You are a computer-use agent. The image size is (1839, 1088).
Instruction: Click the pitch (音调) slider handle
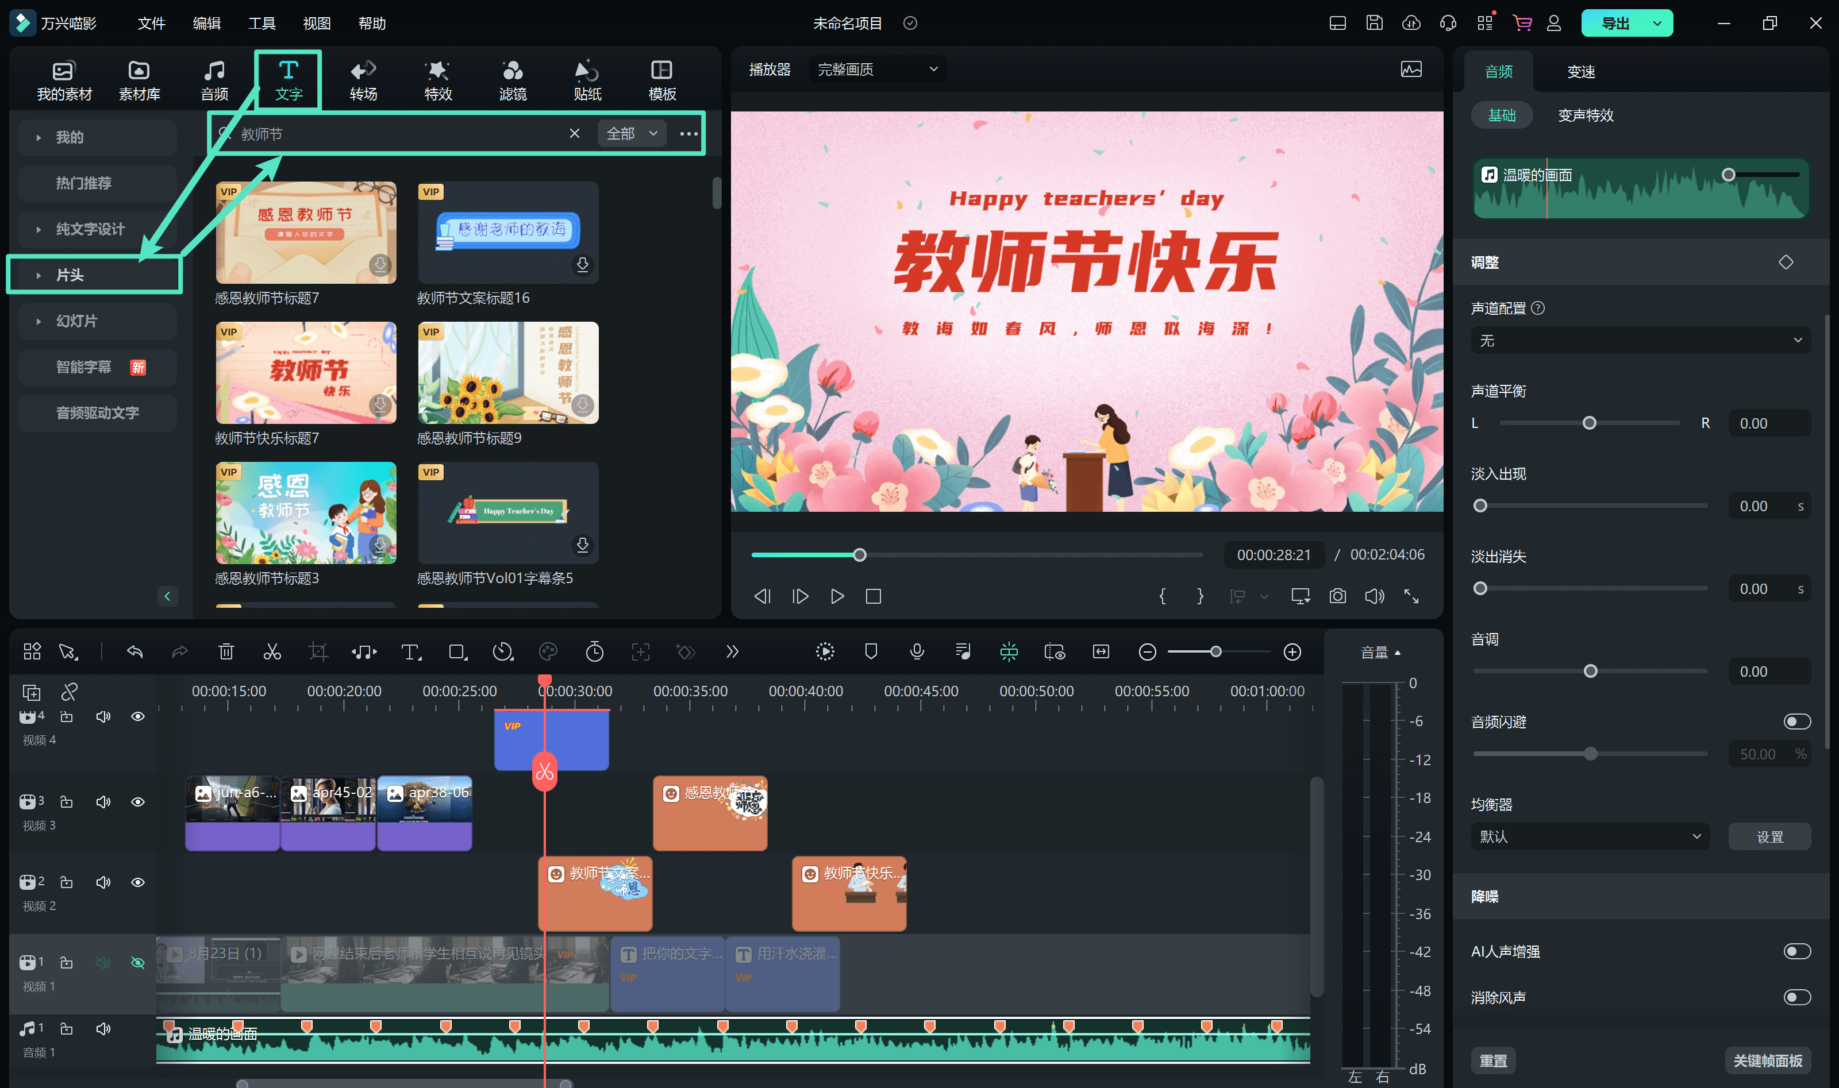click(1590, 672)
